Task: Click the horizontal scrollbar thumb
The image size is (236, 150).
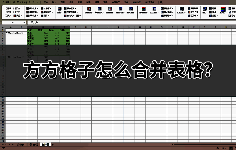Action: [x=205, y=144]
